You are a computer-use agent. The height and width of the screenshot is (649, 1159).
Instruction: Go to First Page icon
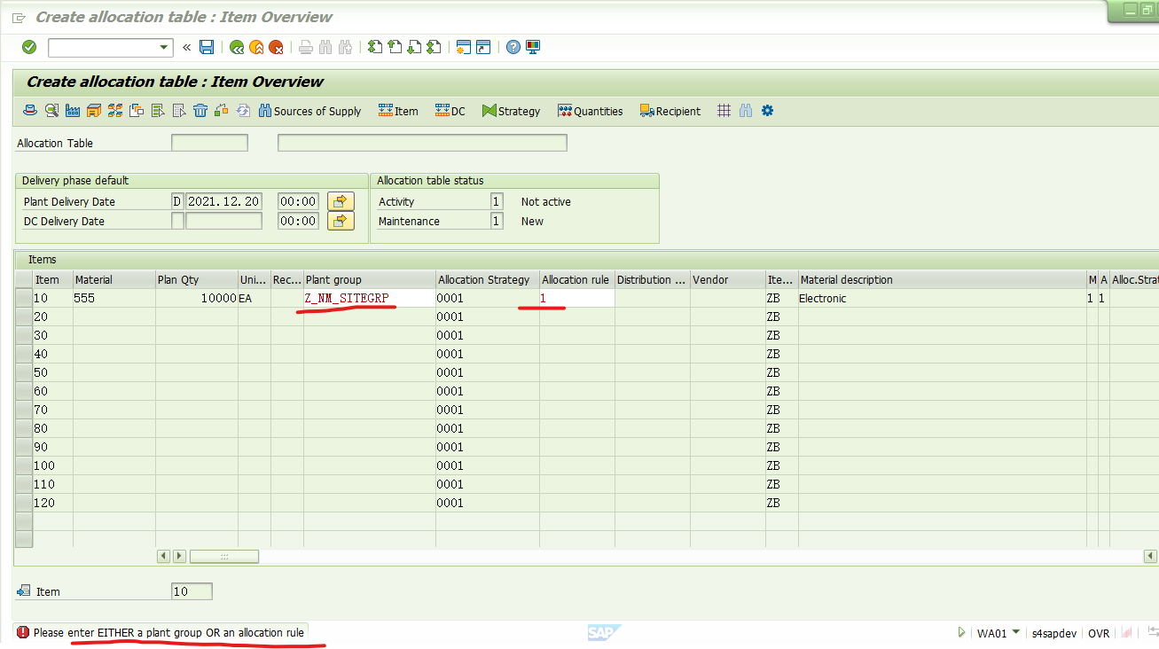(375, 47)
